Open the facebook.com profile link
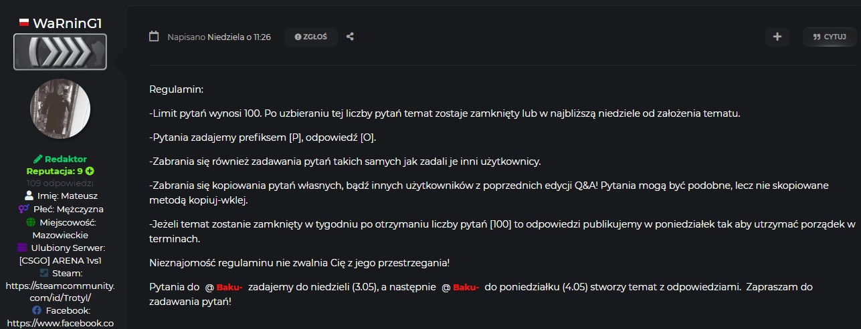This screenshot has width=861, height=329. click(60, 323)
